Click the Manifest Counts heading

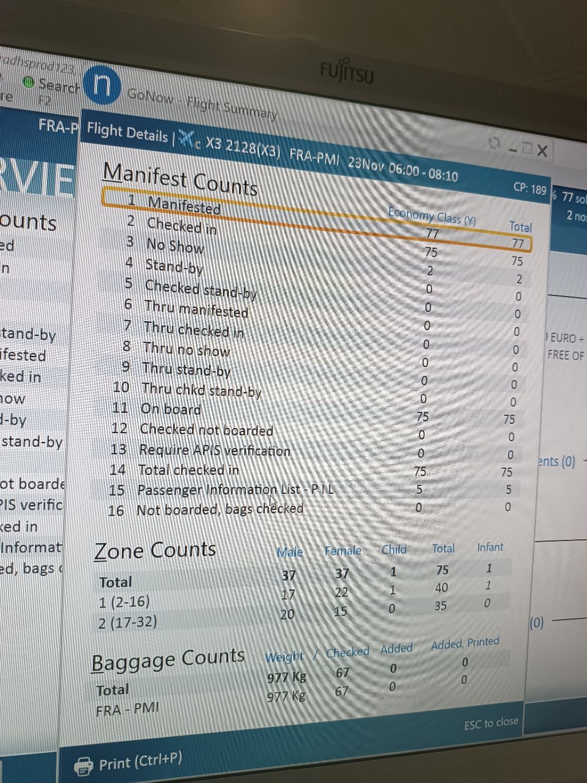pos(180,177)
